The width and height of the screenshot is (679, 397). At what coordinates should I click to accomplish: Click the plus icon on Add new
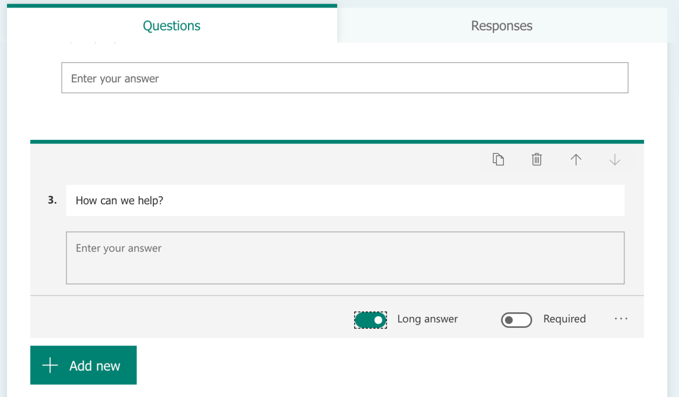click(x=50, y=366)
